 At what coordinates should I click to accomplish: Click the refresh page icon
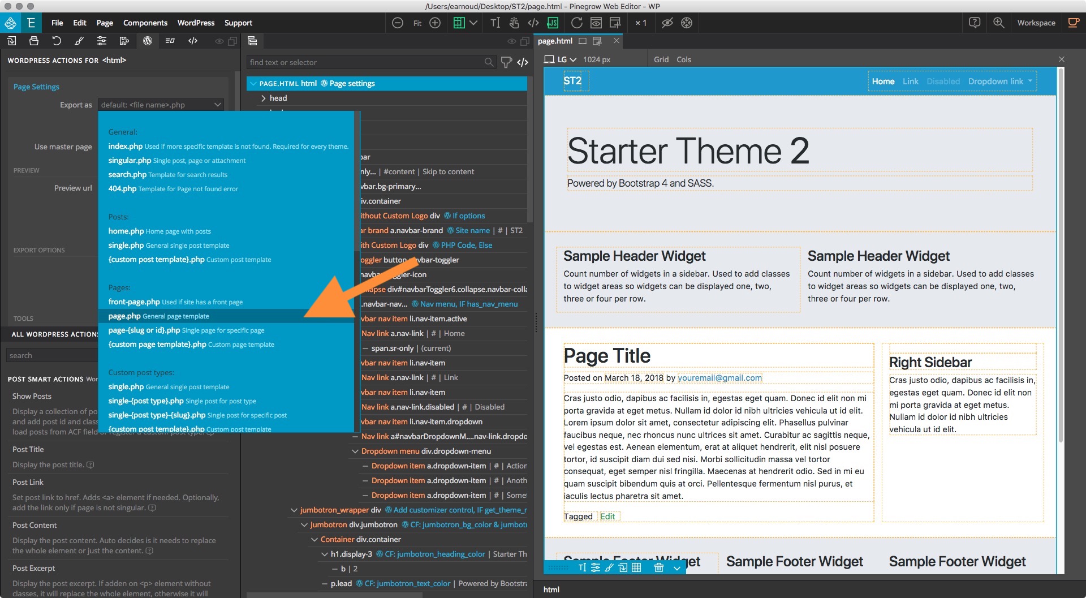point(577,23)
